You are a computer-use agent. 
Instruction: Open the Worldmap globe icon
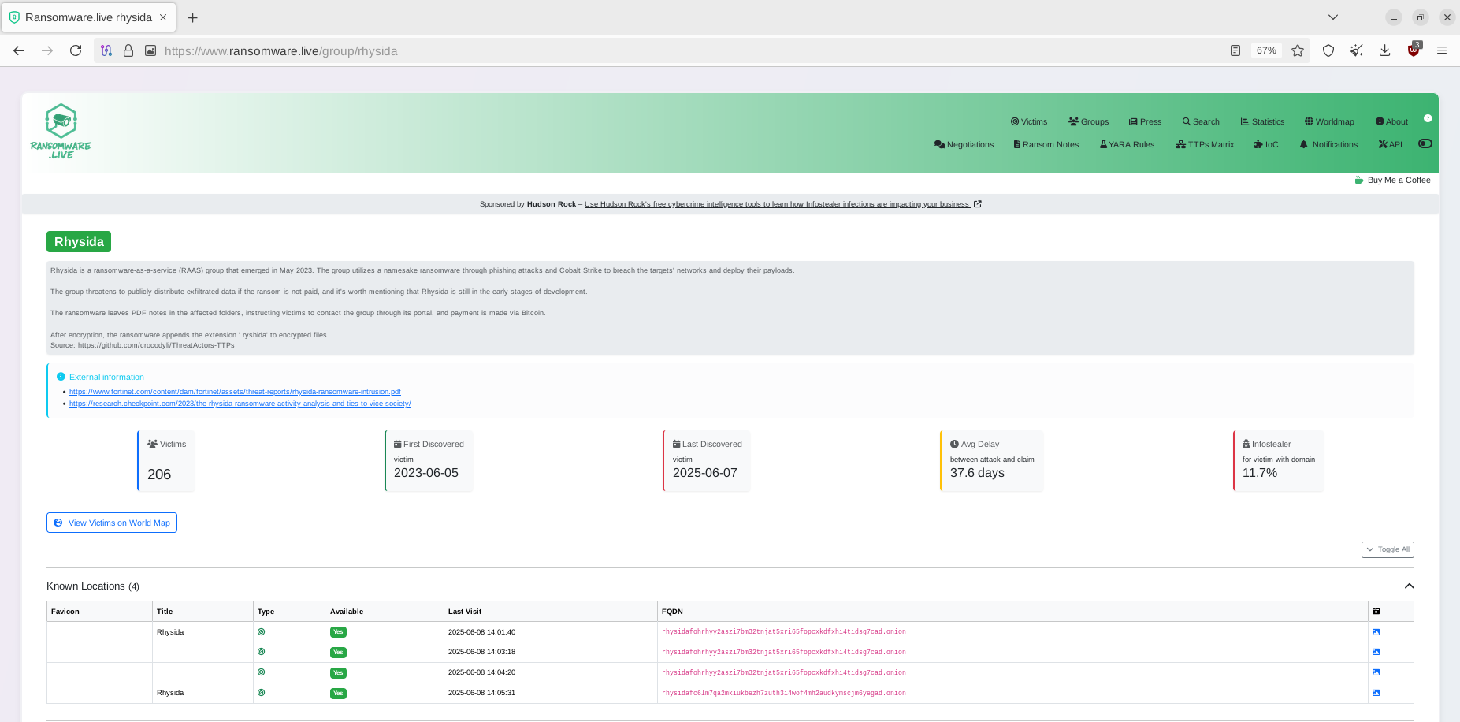(1307, 121)
